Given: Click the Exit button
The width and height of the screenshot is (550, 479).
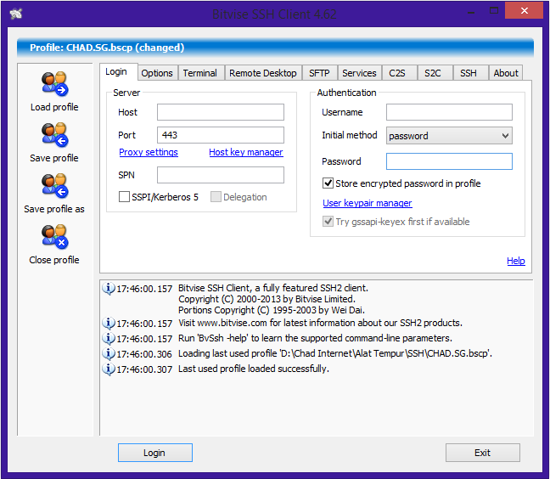Looking at the screenshot, I should 483,453.
